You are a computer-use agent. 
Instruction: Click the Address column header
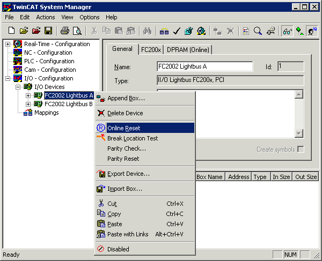[239, 177]
